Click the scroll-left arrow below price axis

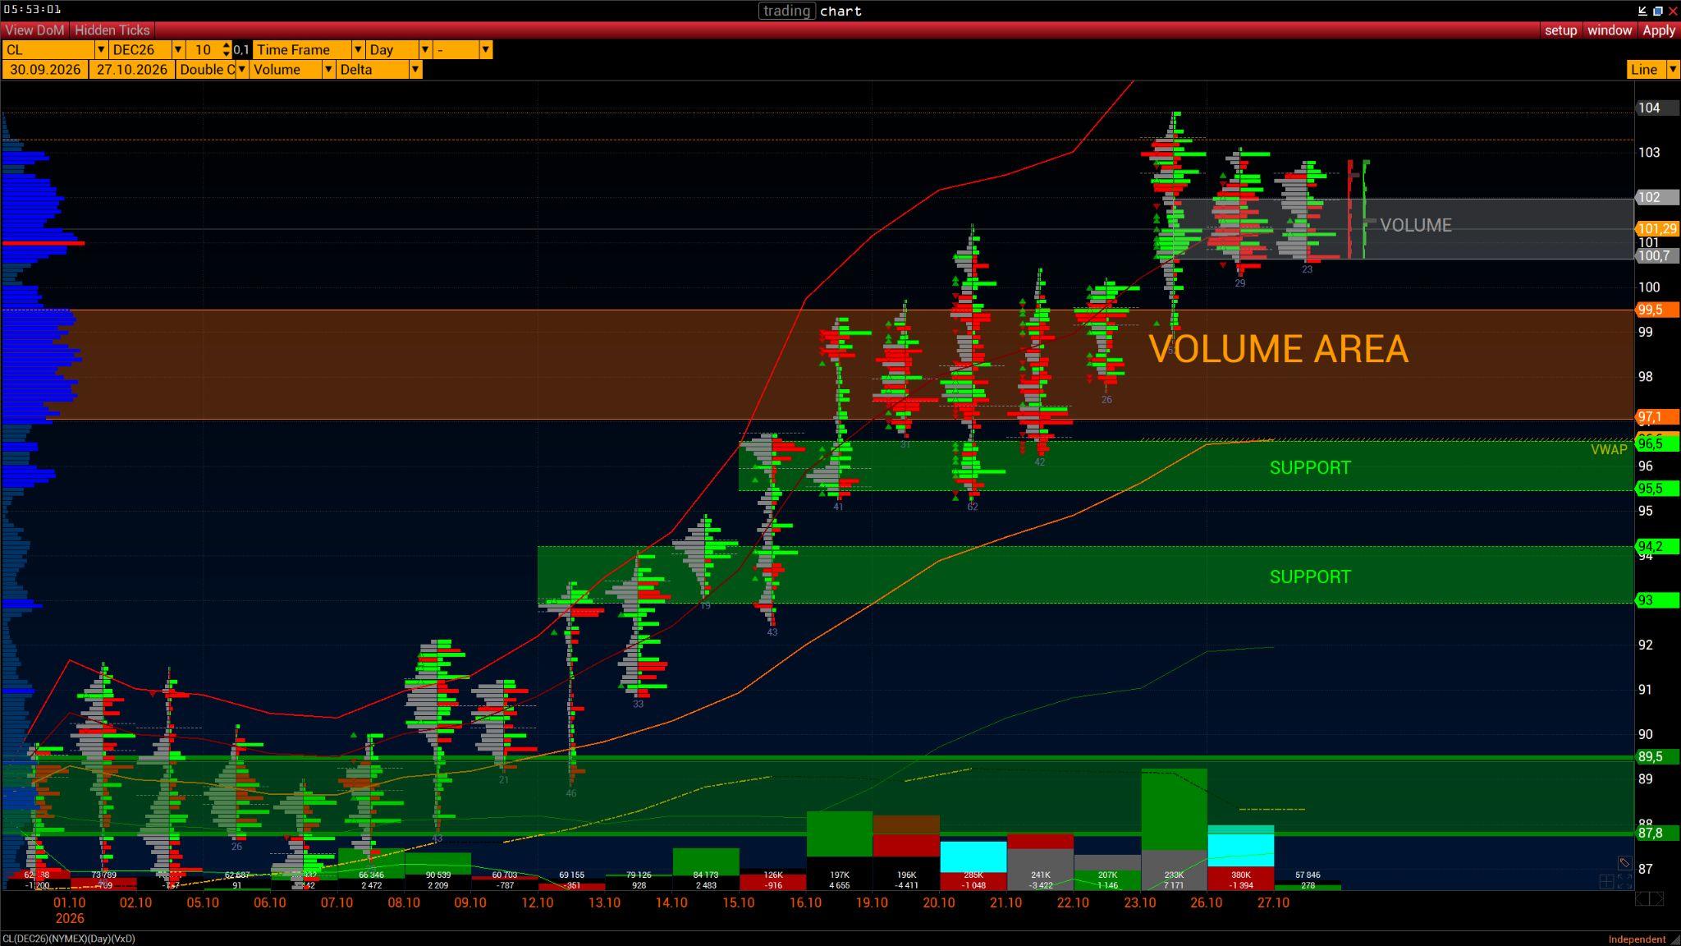click(1642, 899)
